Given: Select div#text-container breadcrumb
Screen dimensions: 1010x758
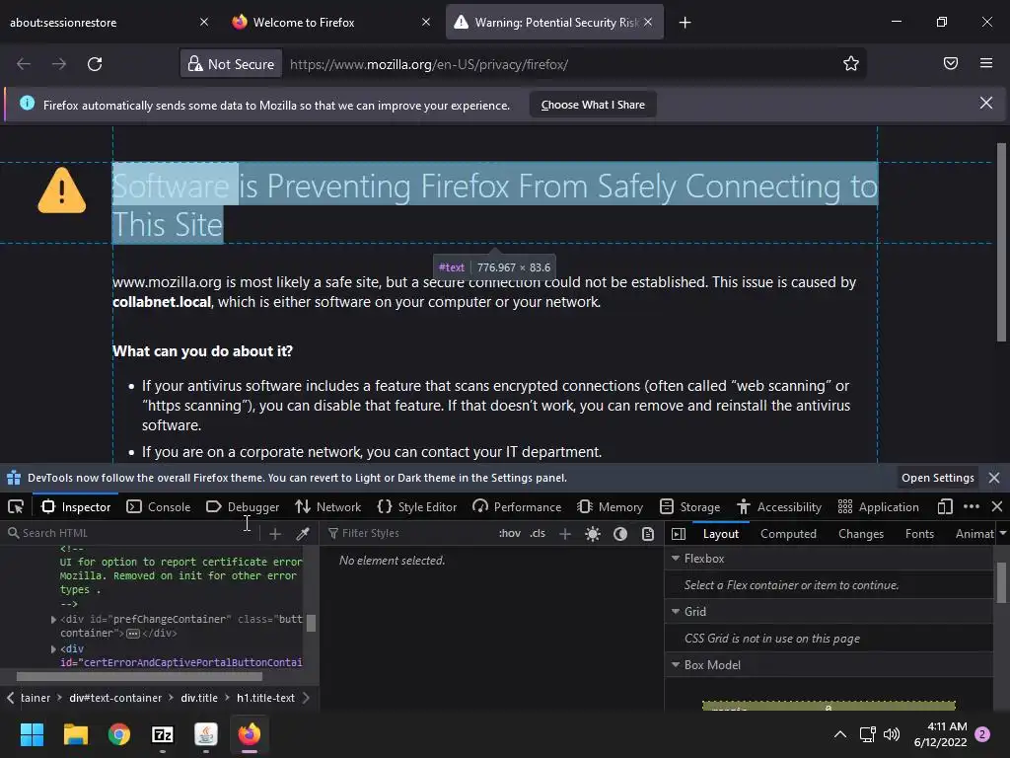Looking at the screenshot, I should tap(115, 698).
